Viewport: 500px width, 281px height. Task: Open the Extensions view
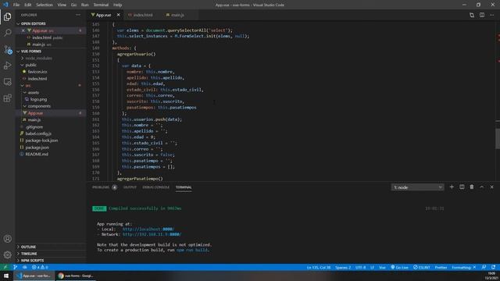click(7, 98)
